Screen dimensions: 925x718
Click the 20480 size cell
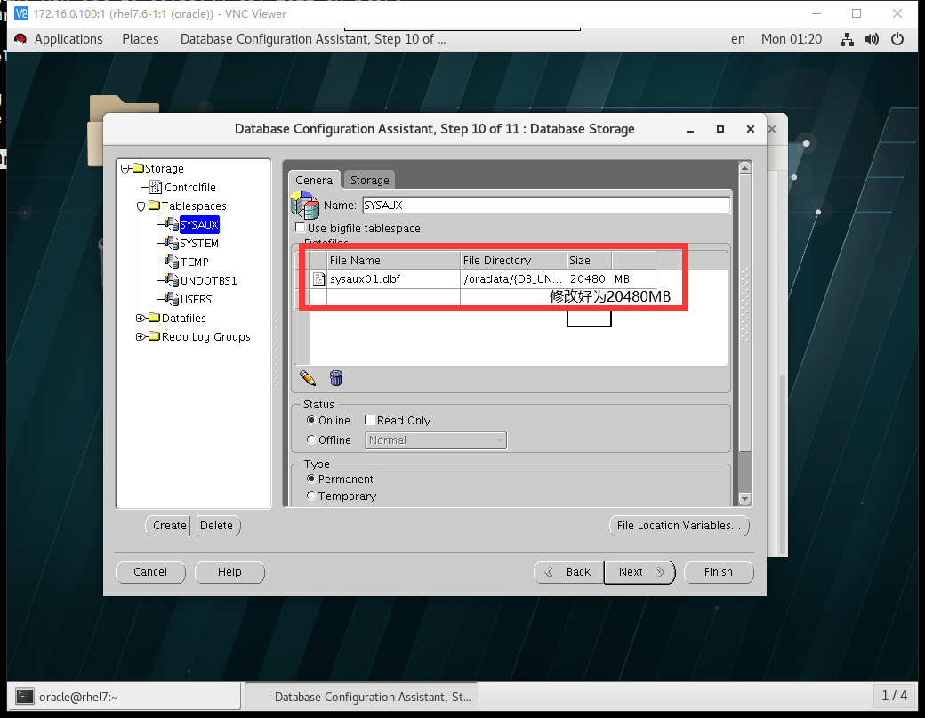[589, 279]
